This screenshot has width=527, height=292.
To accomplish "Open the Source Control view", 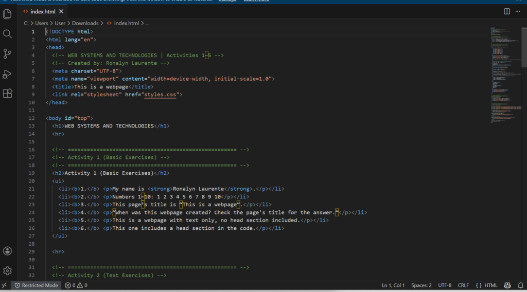I will pyautogui.click(x=7, y=53).
